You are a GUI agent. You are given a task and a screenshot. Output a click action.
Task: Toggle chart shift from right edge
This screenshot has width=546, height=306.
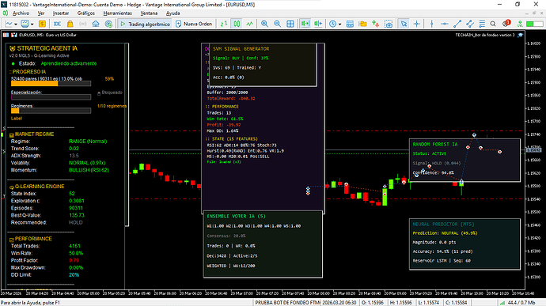(x=318, y=24)
